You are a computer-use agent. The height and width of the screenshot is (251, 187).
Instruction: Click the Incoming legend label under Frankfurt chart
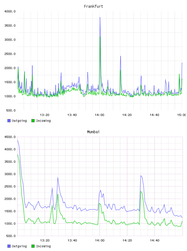[43, 121]
